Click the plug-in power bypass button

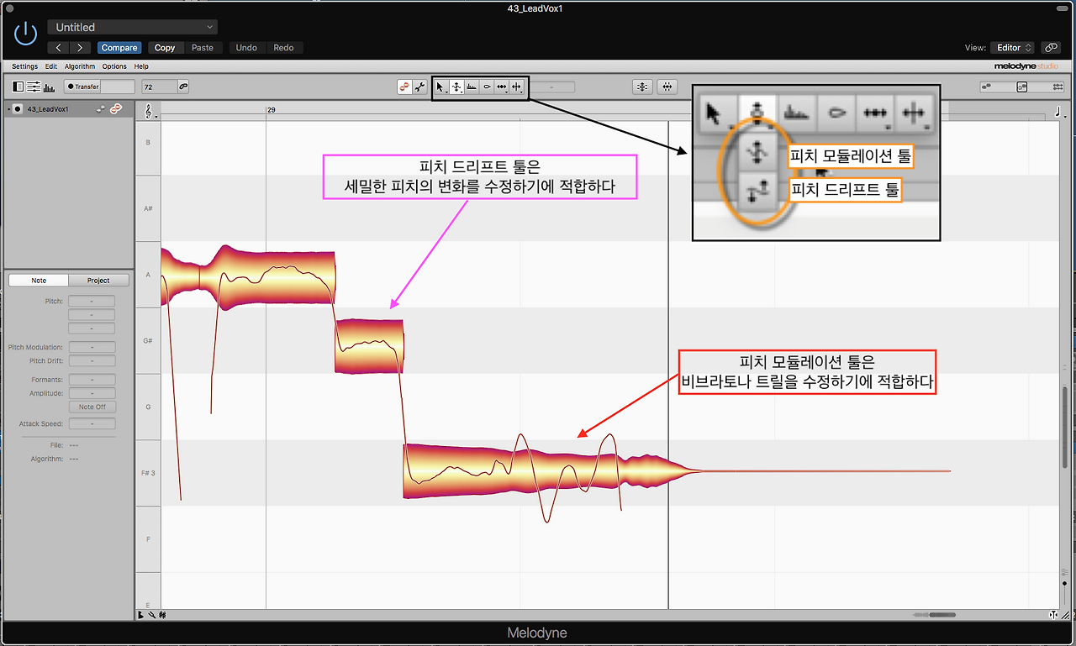26,34
